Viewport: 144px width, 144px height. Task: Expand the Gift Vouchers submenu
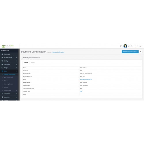(17, 90)
